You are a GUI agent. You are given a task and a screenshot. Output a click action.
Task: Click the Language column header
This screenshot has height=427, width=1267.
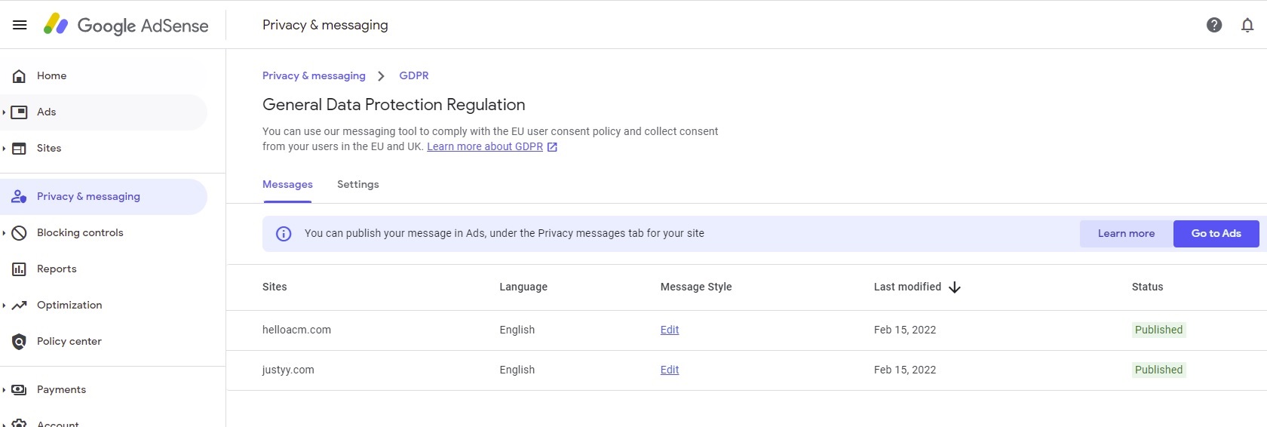point(523,287)
